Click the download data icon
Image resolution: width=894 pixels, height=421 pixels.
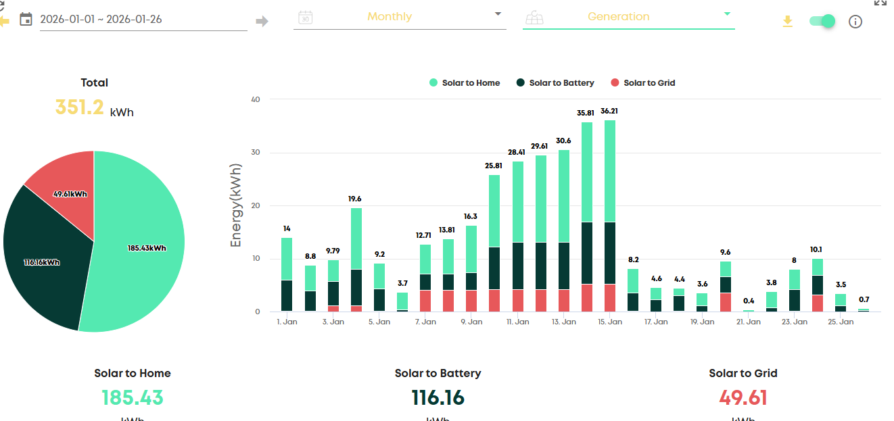click(x=787, y=22)
